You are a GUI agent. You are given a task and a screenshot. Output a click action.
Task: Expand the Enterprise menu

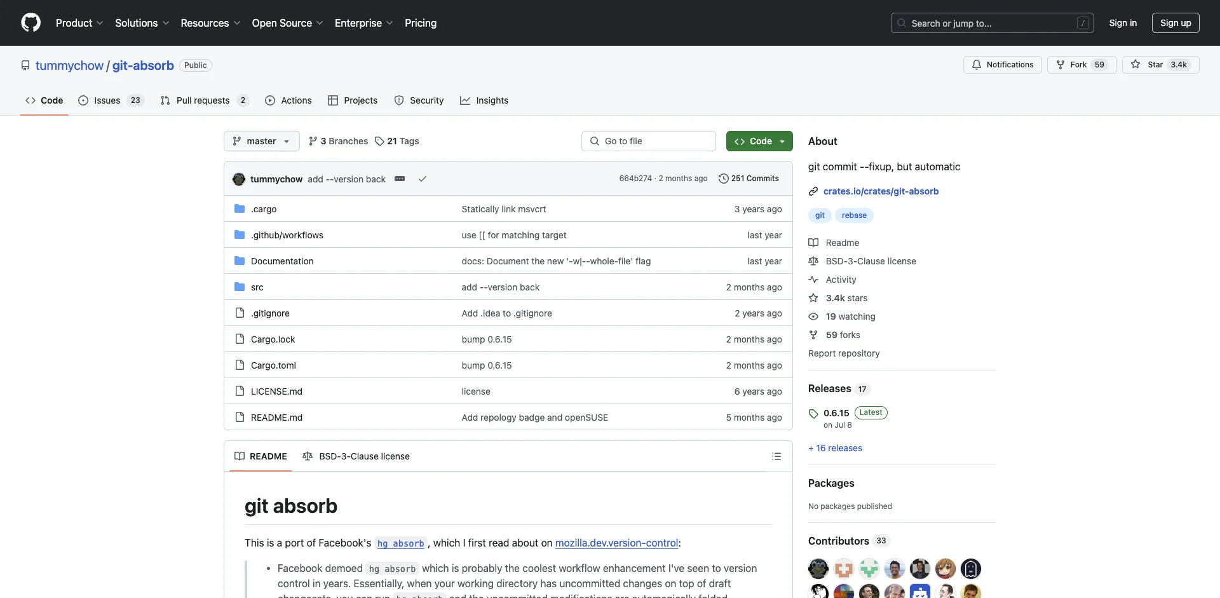pyautogui.click(x=363, y=23)
